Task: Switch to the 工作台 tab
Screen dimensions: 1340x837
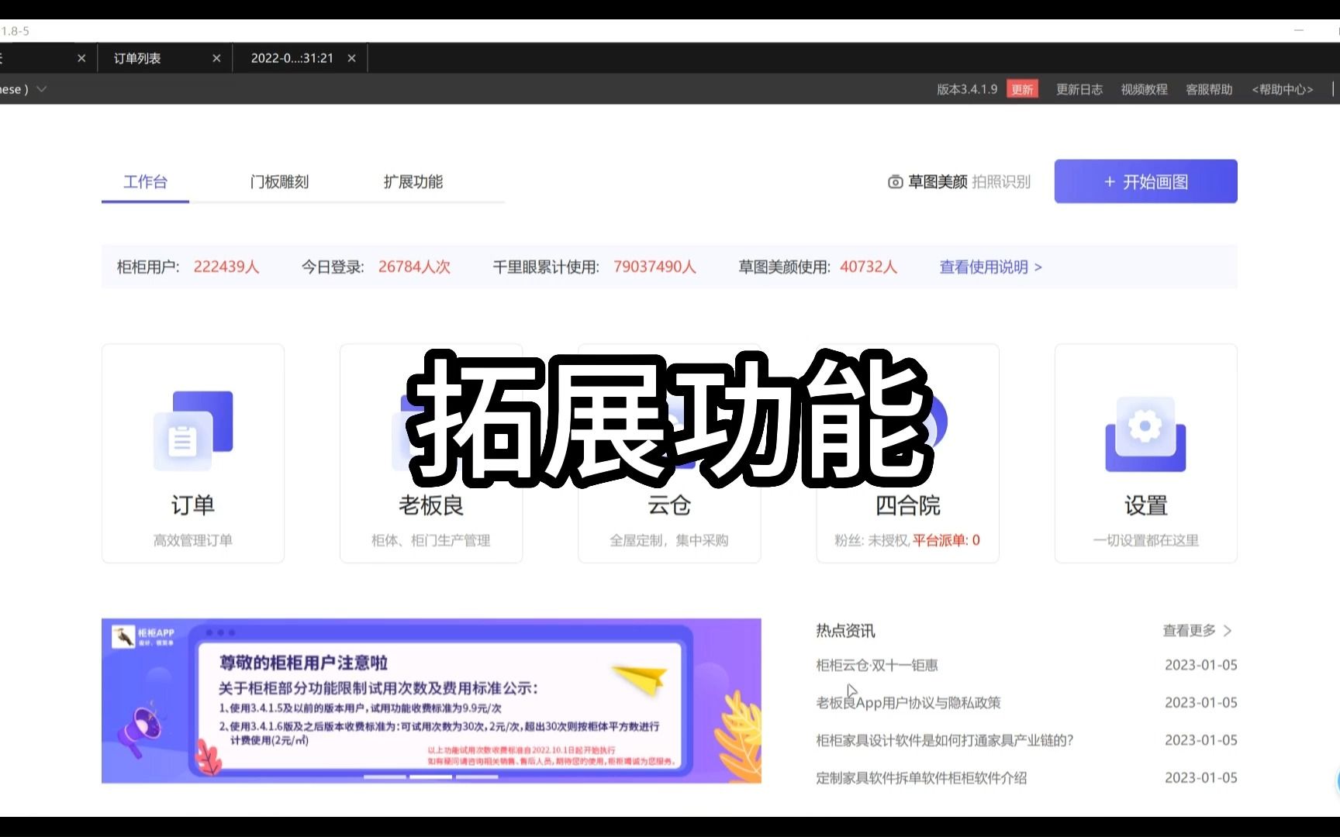Action: pyautogui.click(x=145, y=182)
